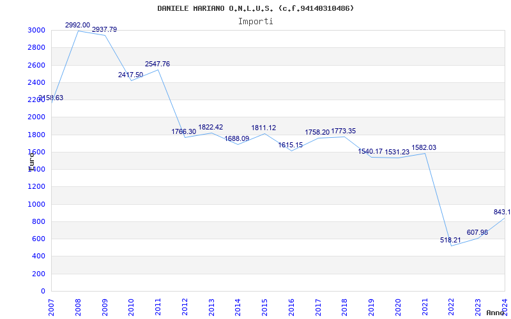This screenshot has height=319, width=511.
Task: Select the 2019 year on the axis
Action: (x=372, y=308)
